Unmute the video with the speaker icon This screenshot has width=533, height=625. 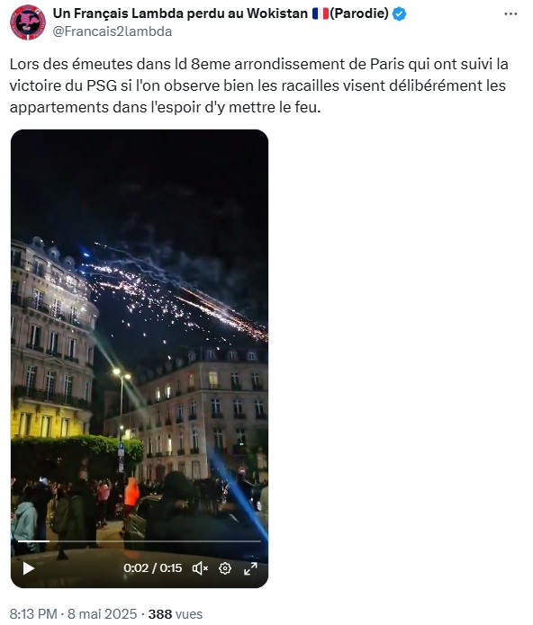point(200,568)
